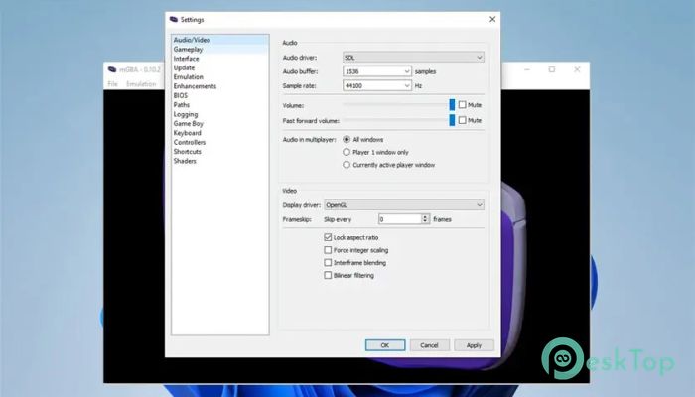Open Emulation settings category
The image size is (695, 397).
[x=219, y=77]
